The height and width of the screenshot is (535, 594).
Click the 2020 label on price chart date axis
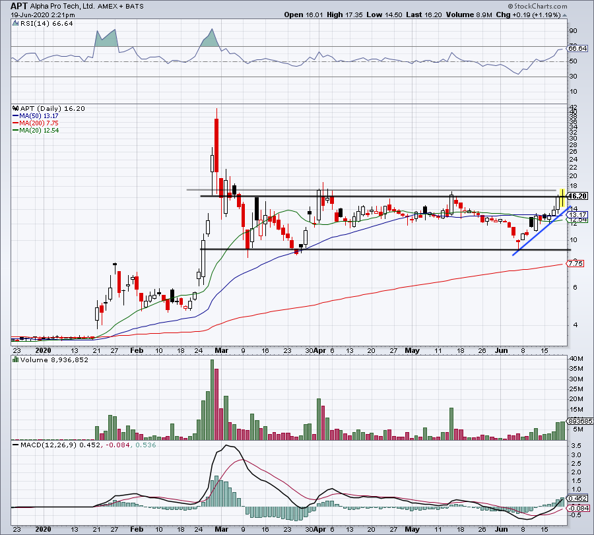[43, 350]
